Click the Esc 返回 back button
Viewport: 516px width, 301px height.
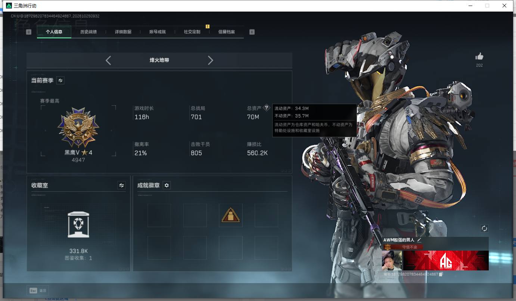[38, 291]
